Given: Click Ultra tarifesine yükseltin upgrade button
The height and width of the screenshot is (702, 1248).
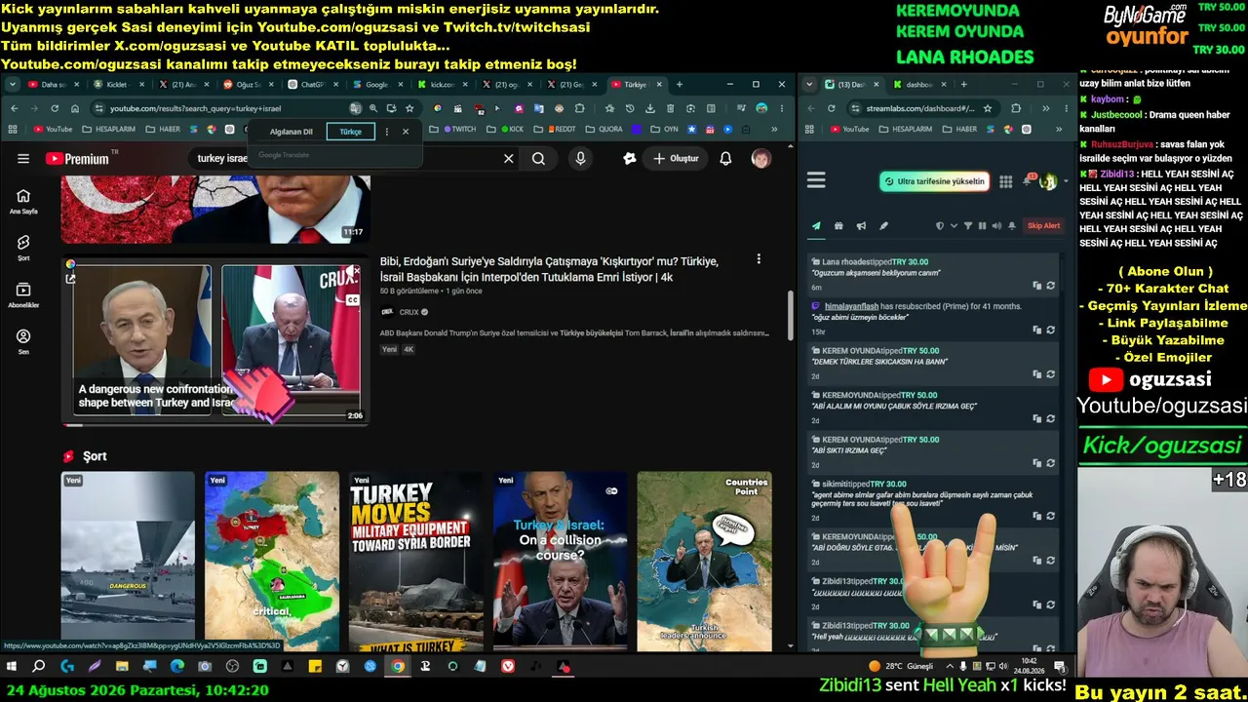Looking at the screenshot, I should click(934, 181).
